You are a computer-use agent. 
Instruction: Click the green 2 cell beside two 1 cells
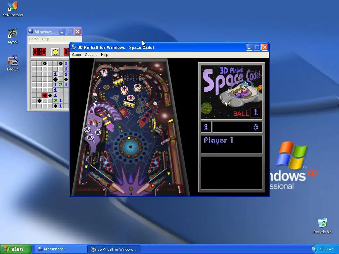[61, 85]
